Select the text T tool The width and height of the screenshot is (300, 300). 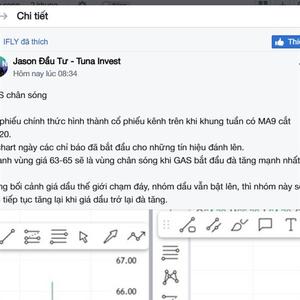pyautogui.click(x=291, y=224)
